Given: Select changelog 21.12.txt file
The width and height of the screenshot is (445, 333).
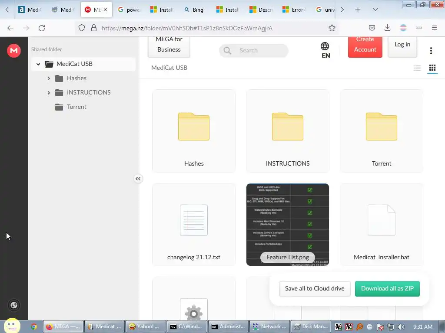Looking at the screenshot, I should tap(194, 225).
